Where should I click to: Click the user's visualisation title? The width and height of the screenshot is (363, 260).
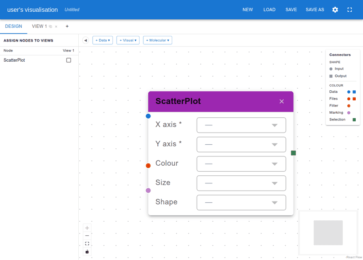(x=32, y=10)
